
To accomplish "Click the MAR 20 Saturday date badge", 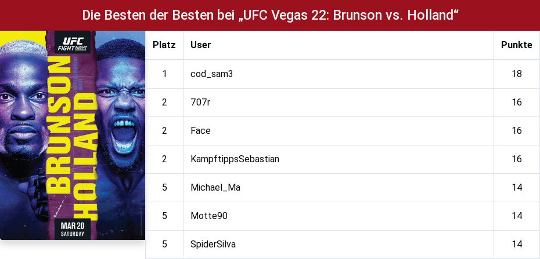I will (73, 229).
